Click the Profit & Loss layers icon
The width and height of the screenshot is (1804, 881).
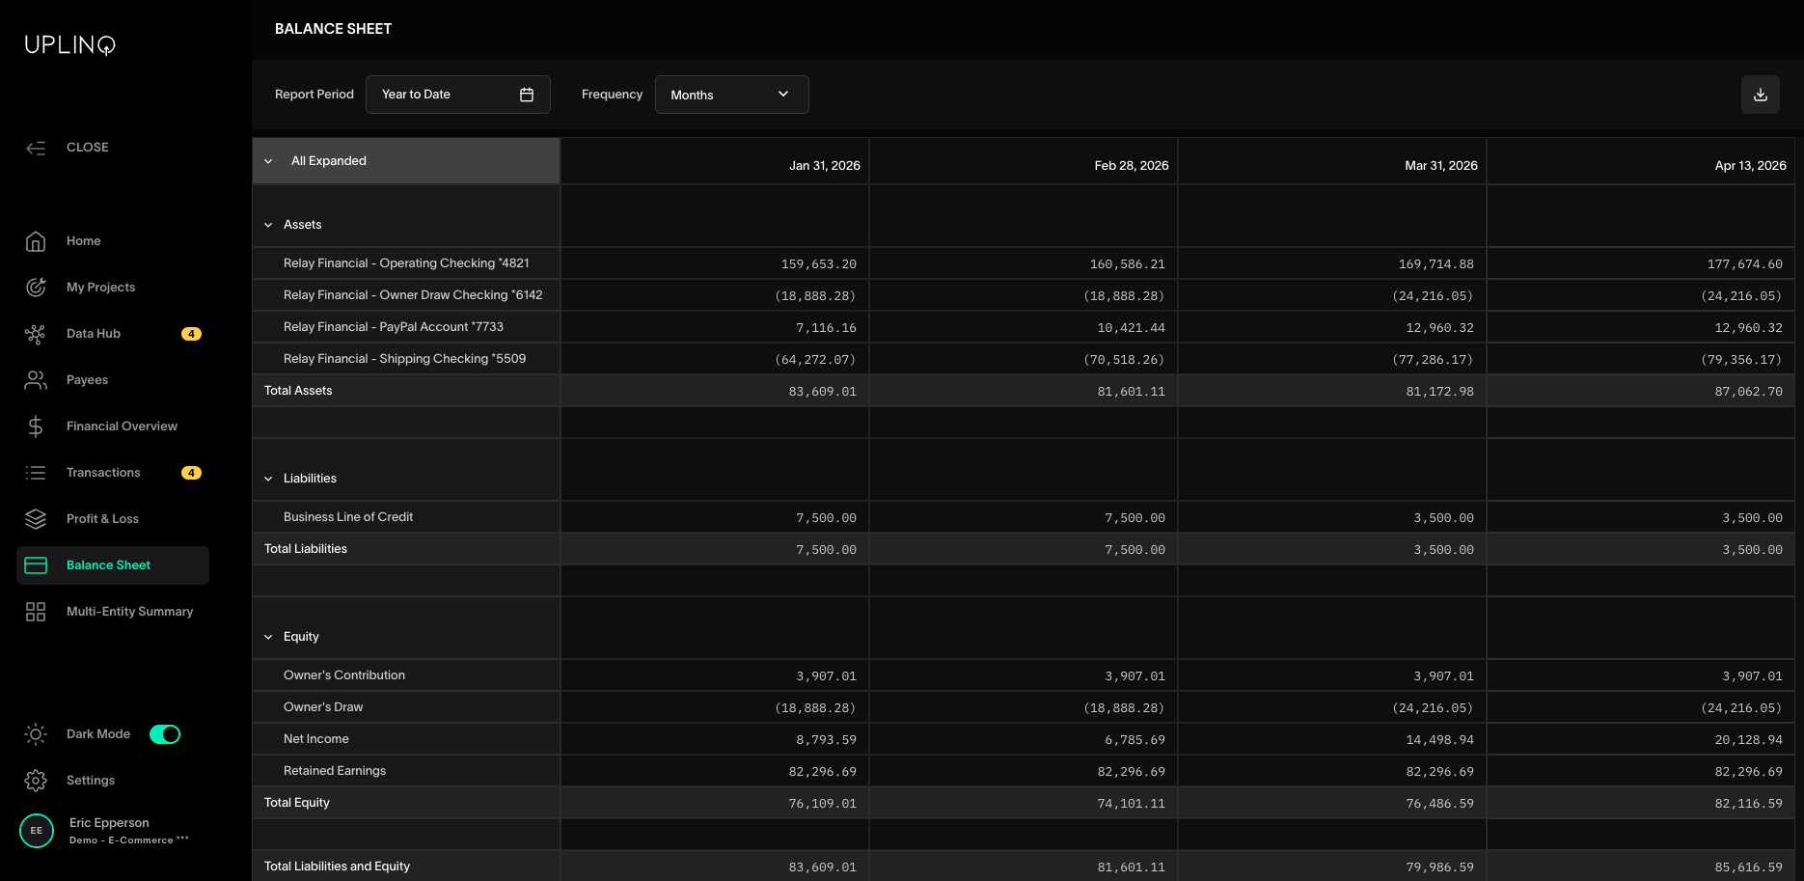pyautogui.click(x=36, y=519)
